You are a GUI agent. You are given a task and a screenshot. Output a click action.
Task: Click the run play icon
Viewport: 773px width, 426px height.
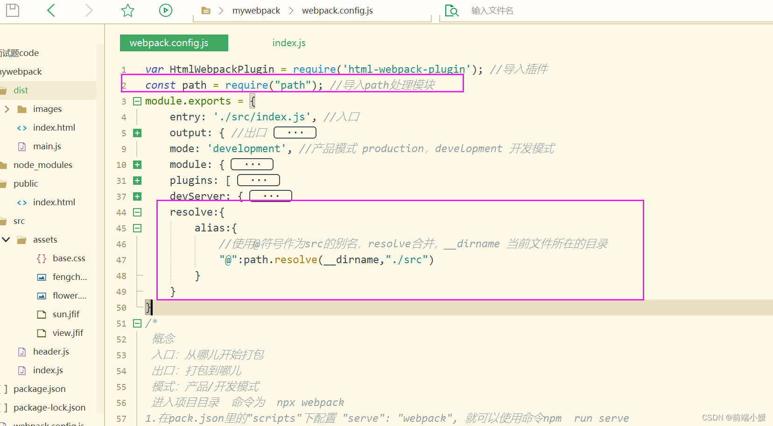(x=166, y=10)
